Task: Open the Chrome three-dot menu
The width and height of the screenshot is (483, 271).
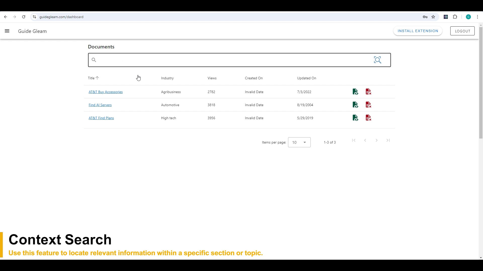Action: click(477, 17)
